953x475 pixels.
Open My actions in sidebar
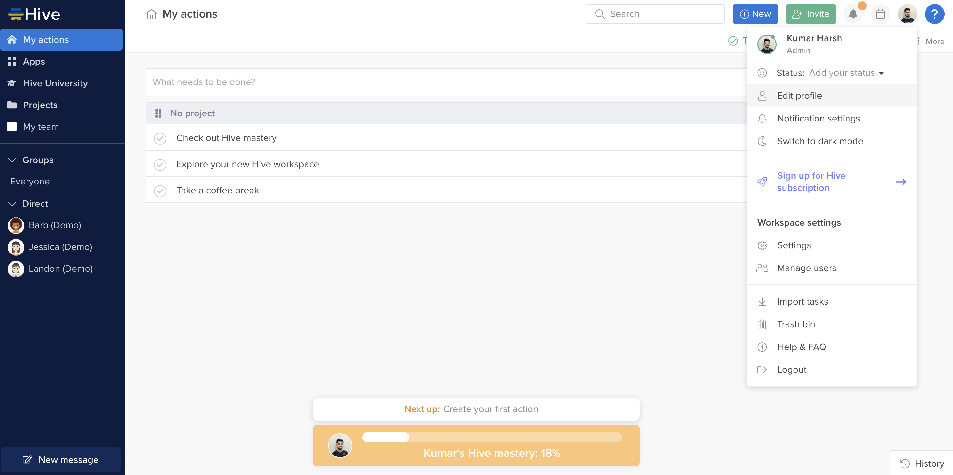coord(61,40)
